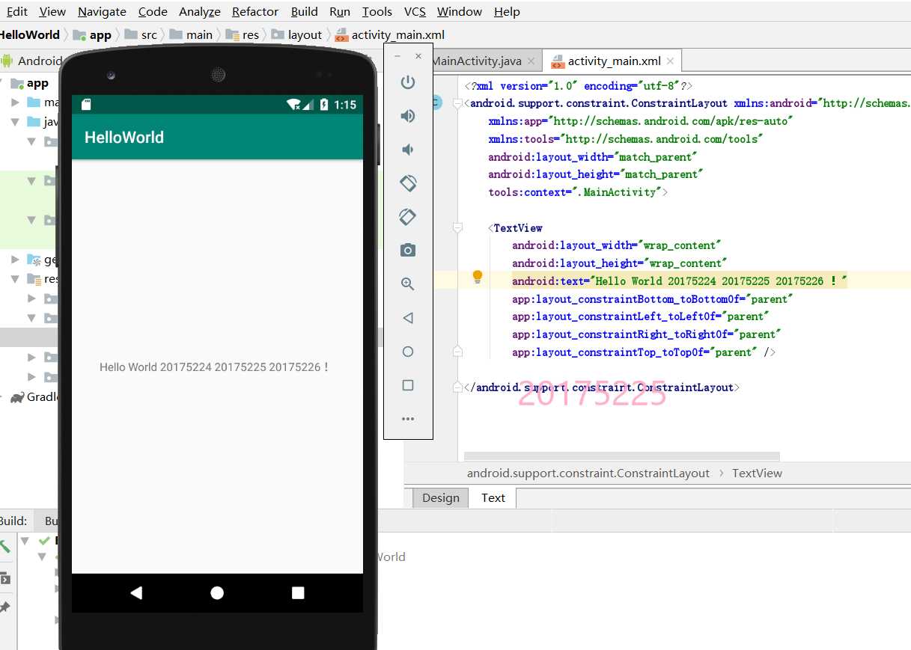The height and width of the screenshot is (650, 911).
Task: Open the View menu
Action: pyautogui.click(x=52, y=11)
